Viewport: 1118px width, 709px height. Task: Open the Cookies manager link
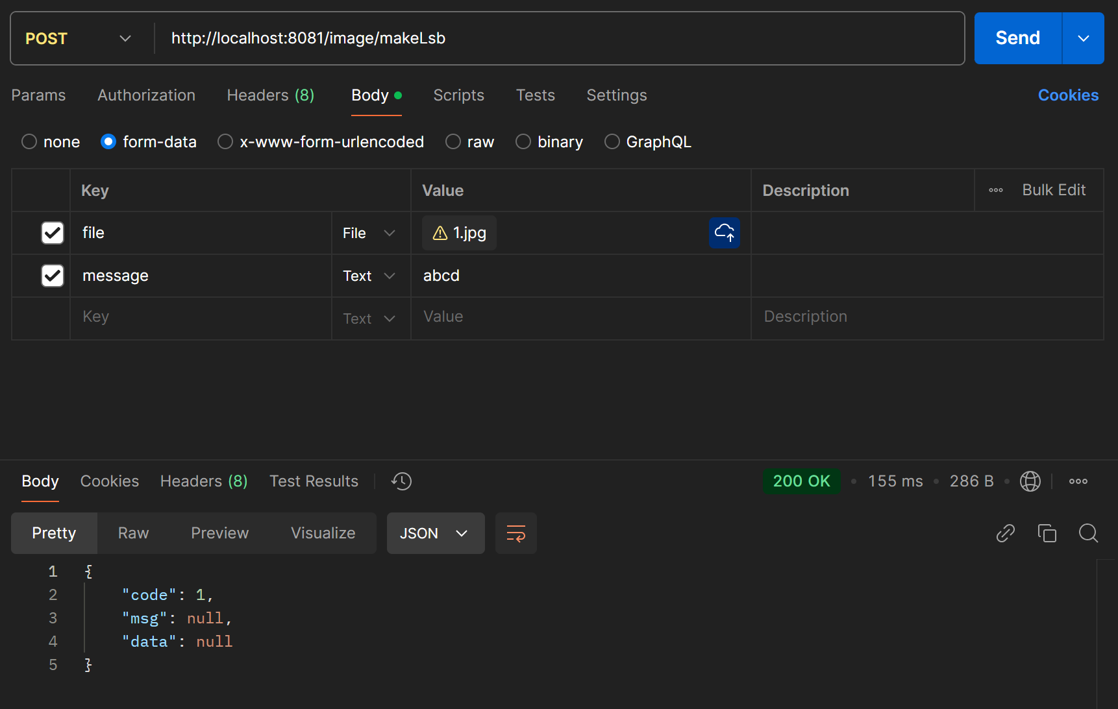coord(1068,95)
